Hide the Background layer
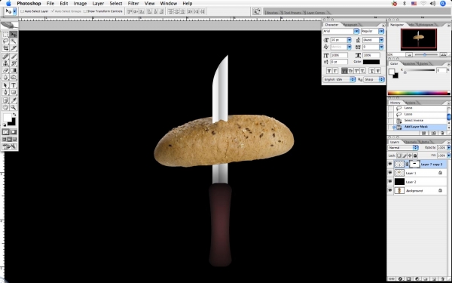The height and width of the screenshot is (283, 452). pos(390,191)
